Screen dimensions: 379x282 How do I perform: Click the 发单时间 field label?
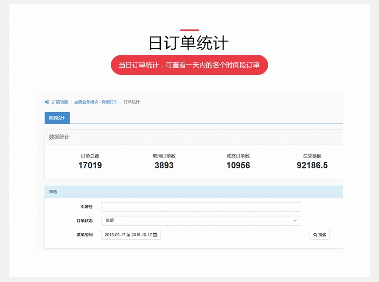pos(84,235)
